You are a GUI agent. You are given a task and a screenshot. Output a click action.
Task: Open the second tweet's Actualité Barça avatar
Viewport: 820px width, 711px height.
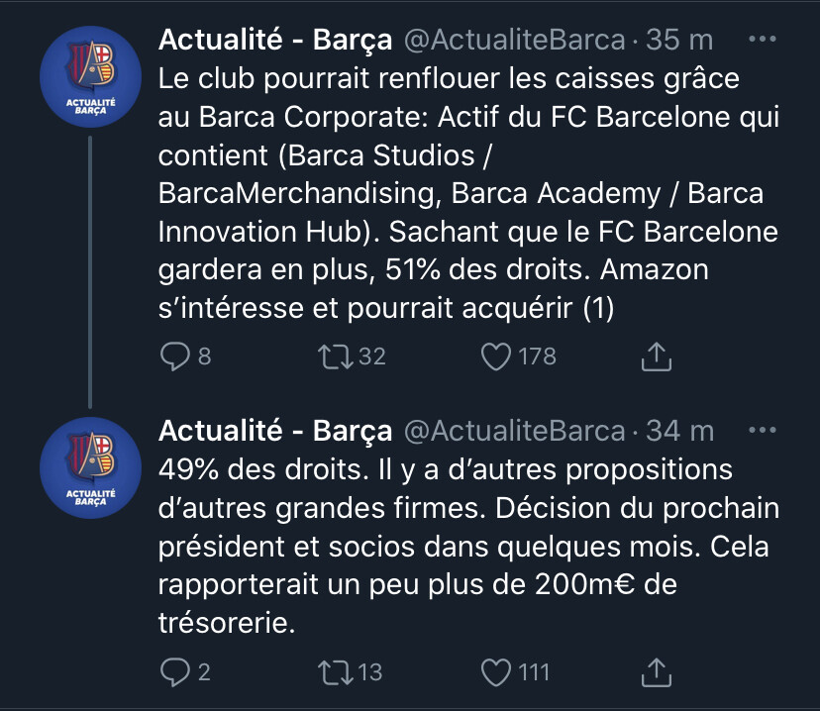click(90, 468)
